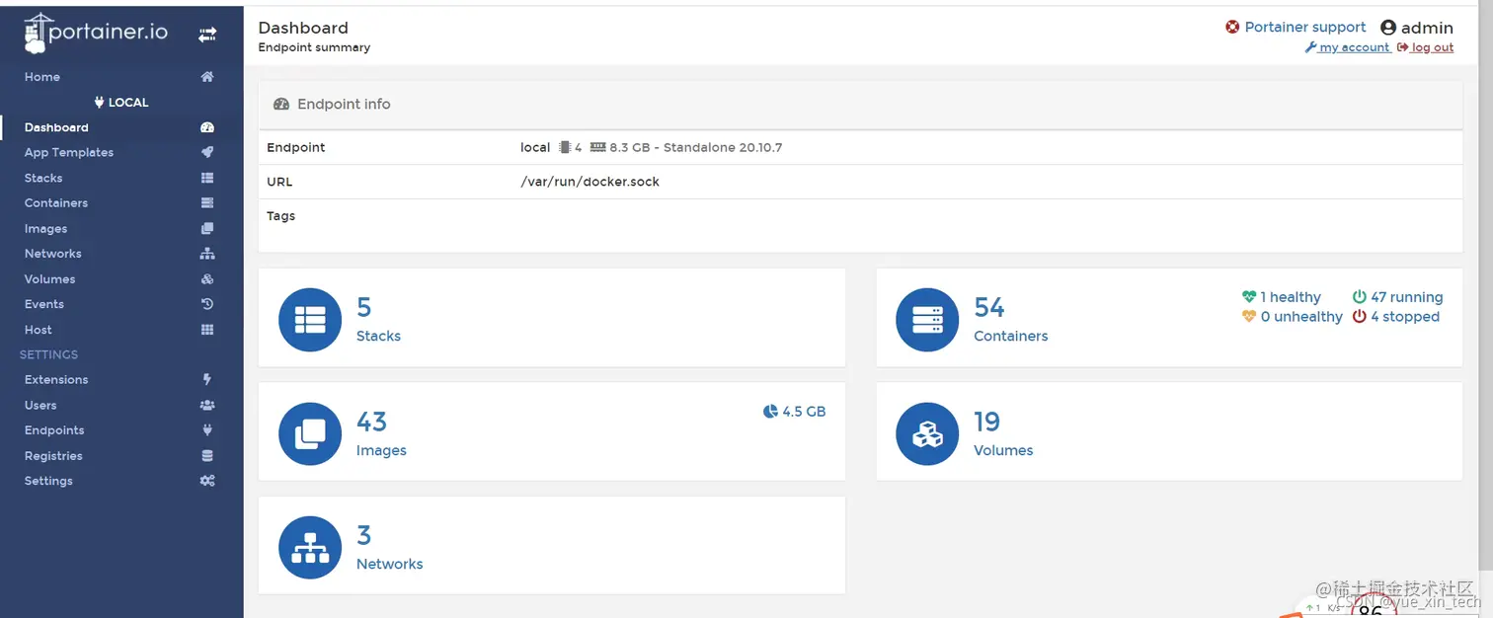Image resolution: width=1493 pixels, height=618 pixels.
Task: Click the Endpoint info panel heading
Action: 344,104
